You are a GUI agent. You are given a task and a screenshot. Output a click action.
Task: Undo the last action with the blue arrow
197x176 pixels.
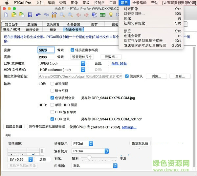click(38, 15)
